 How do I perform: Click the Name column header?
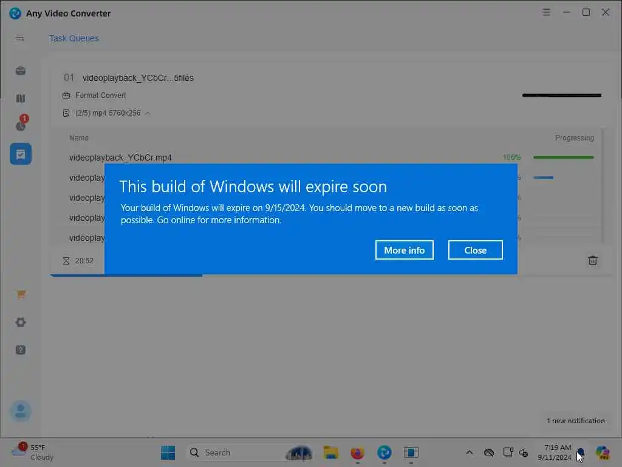[x=79, y=138]
